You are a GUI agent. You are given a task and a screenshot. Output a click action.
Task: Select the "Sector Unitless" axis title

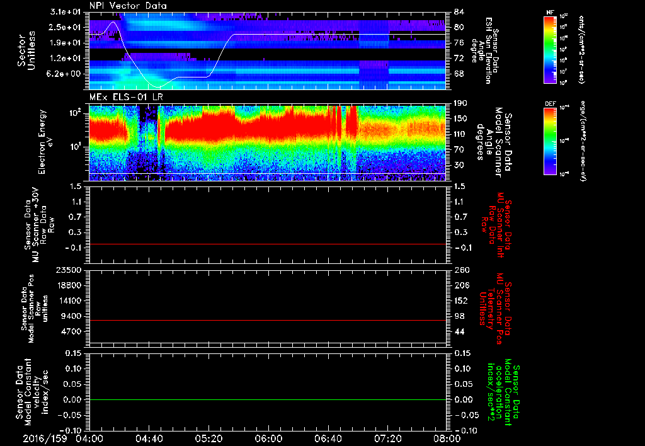tap(26, 50)
